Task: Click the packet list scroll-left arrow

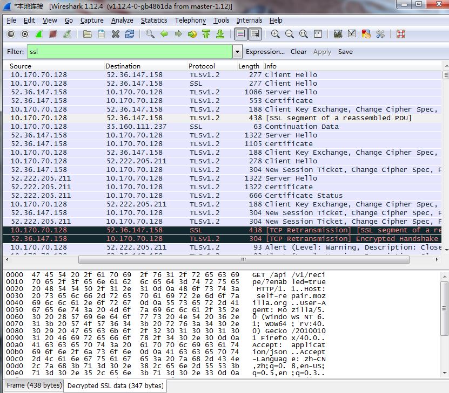Action: coord(7,260)
